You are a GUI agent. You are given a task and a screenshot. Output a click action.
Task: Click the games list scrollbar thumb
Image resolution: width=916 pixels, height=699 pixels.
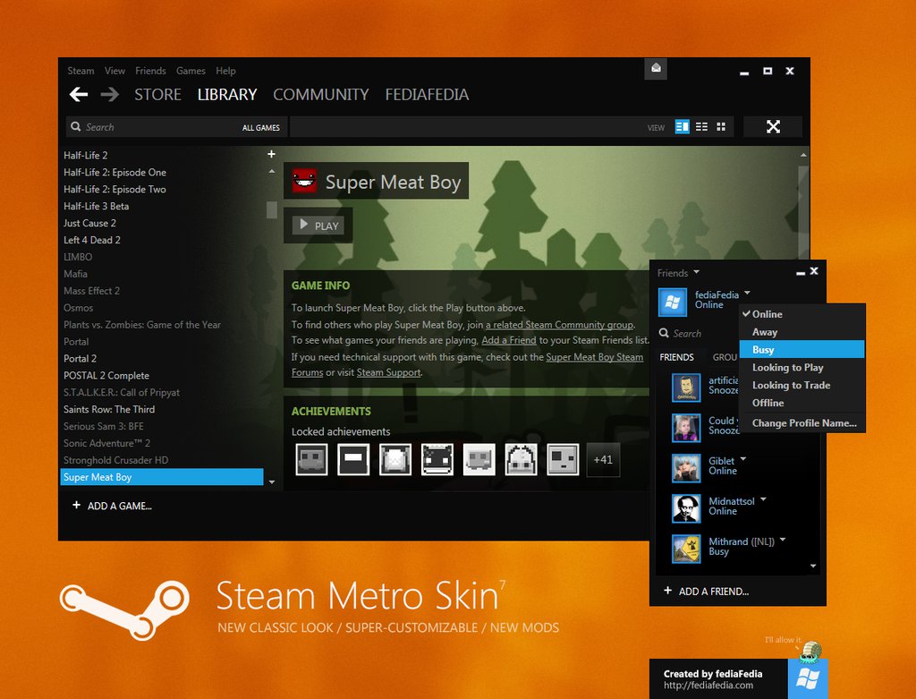click(x=272, y=209)
